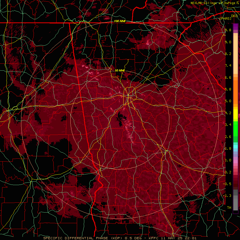
Task: Pick the yellow segment of the color bar
Action: 235,114
